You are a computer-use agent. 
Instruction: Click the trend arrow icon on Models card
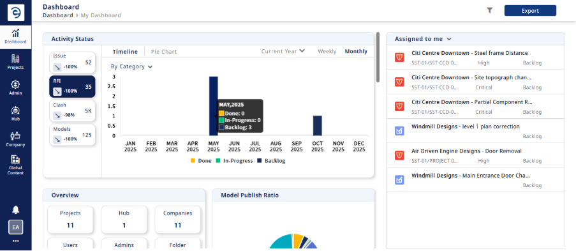[57, 139]
